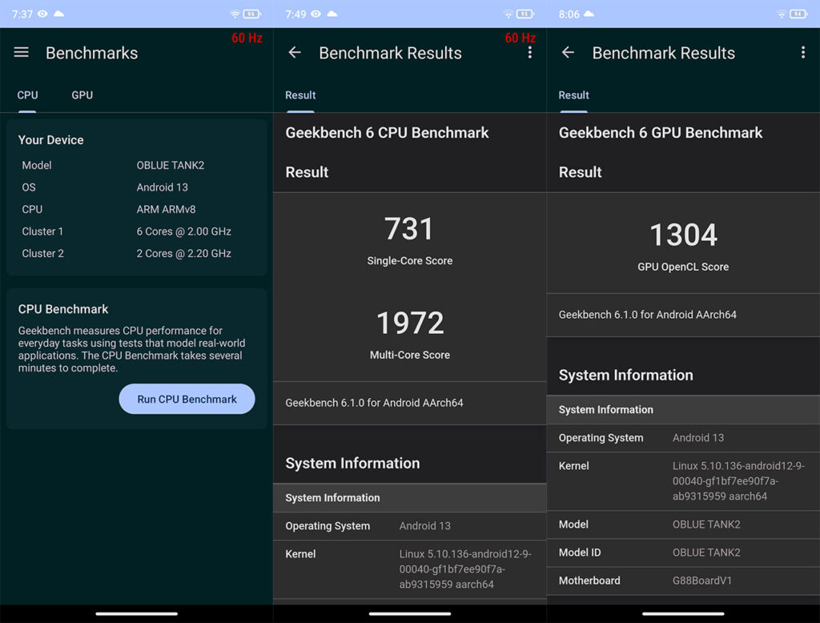The image size is (820, 623).
Task: Open the hamburger menu beside Benchmarks title
Action: coord(22,52)
